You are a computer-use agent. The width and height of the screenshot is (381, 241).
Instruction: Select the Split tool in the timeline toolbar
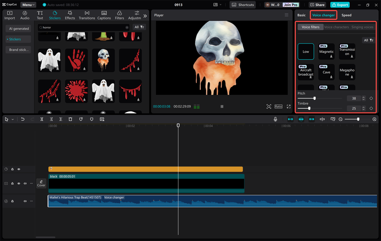(42, 119)
